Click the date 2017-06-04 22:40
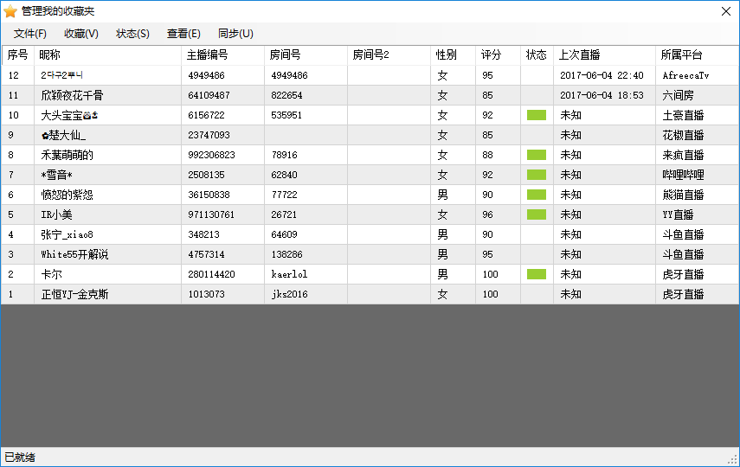Screen dimensions: 740x467 602,75
